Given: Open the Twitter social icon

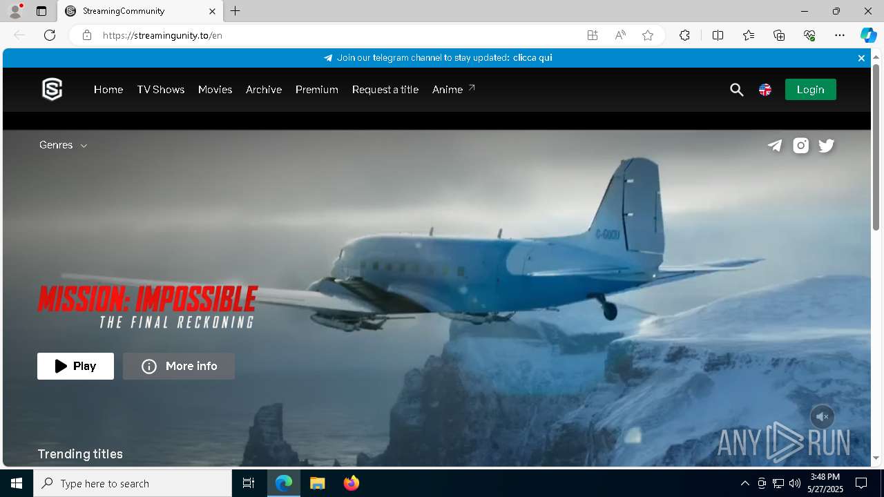Looking at the screenshot, I should [827, 146].
